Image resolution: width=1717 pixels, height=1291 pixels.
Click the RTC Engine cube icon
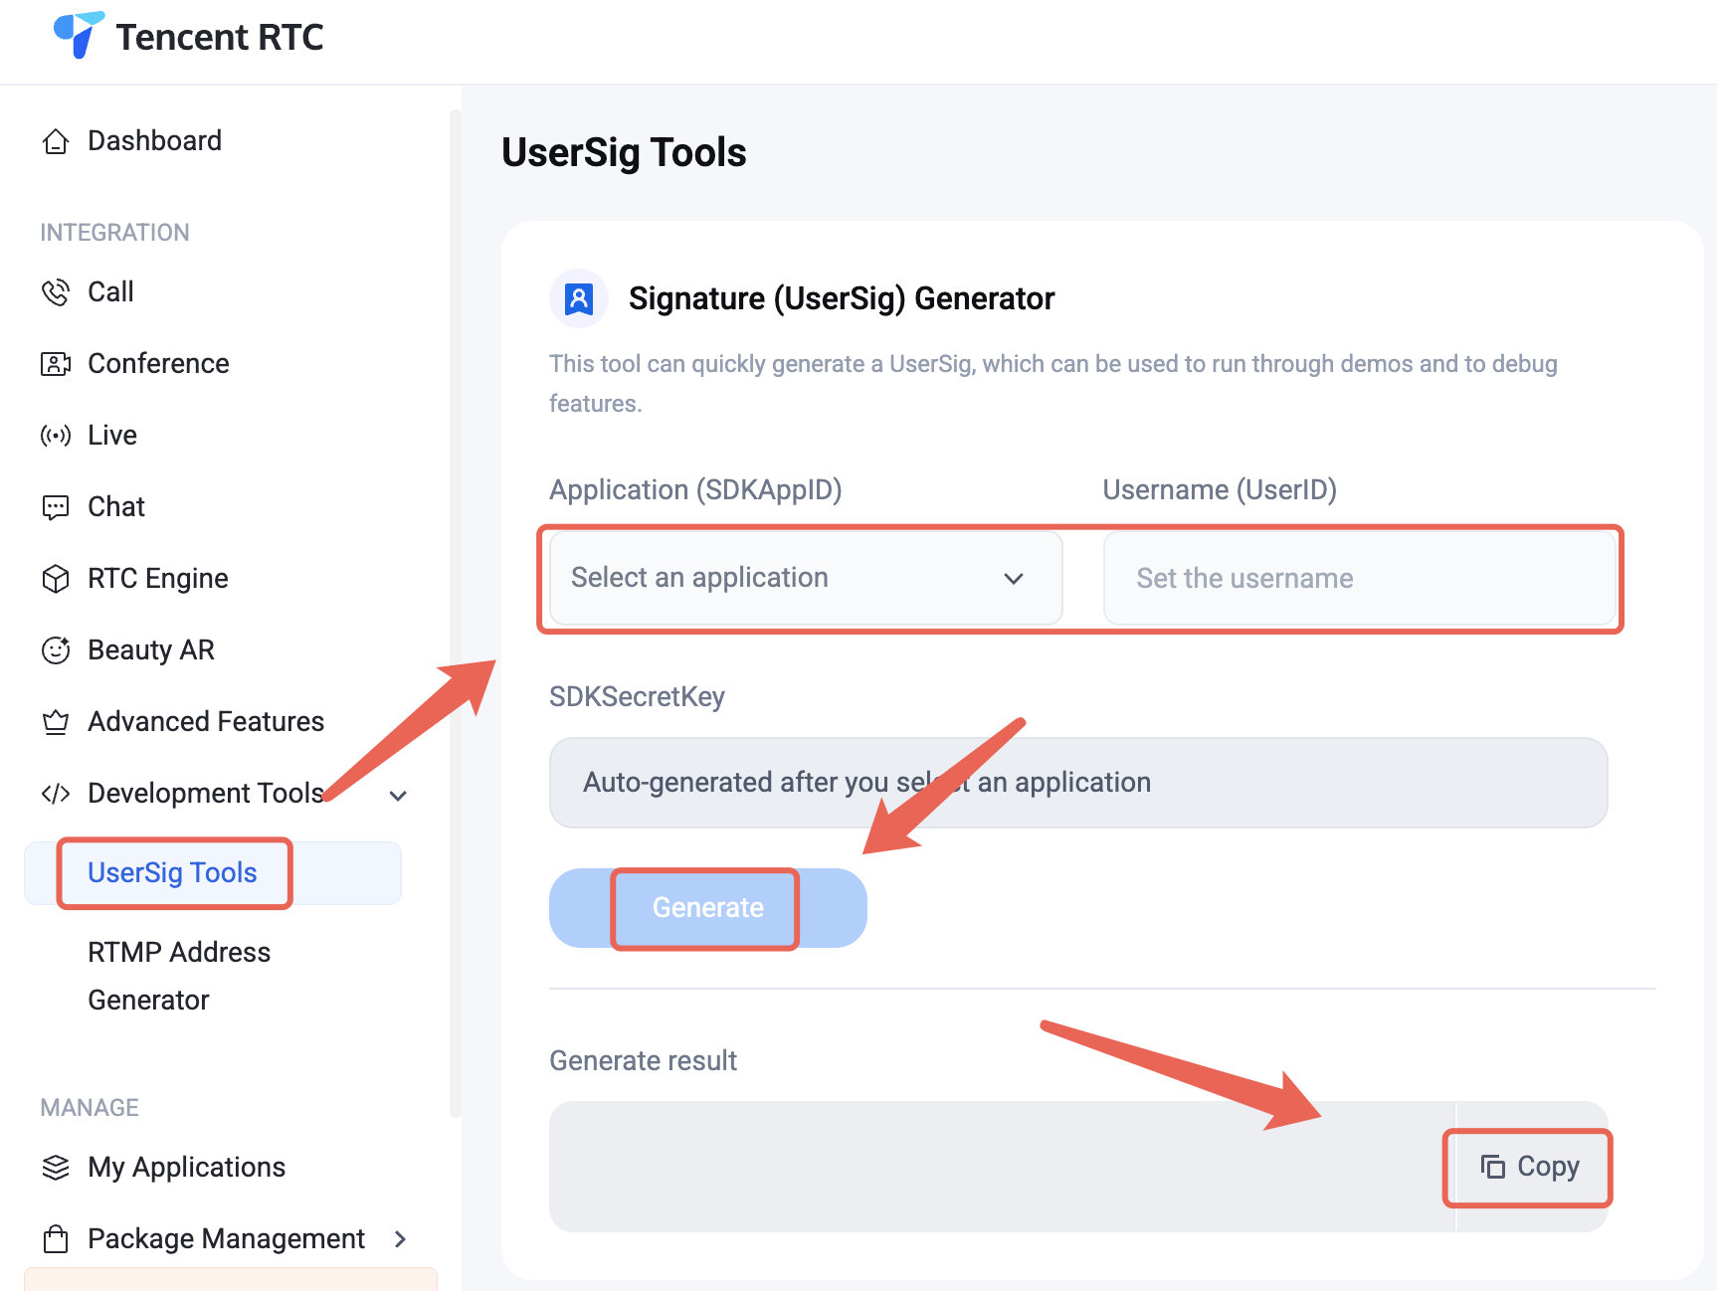tap(56, 579)
